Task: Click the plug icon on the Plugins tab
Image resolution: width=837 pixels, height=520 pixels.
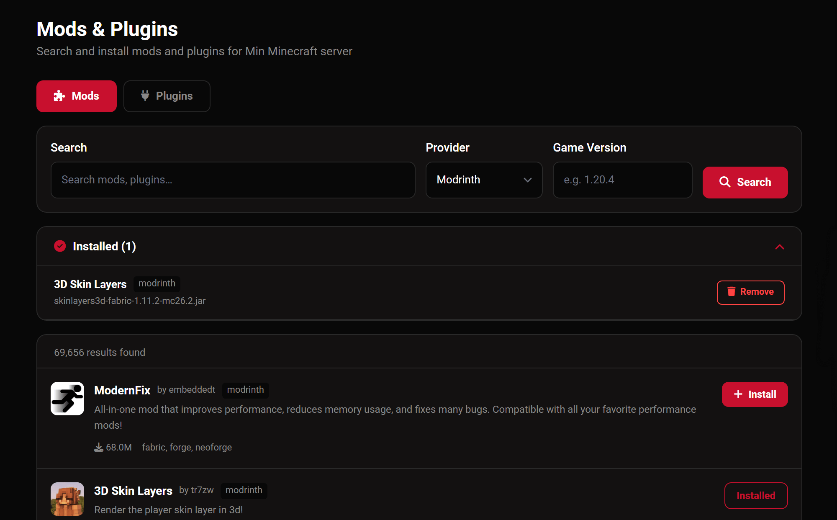Action: 145,95
